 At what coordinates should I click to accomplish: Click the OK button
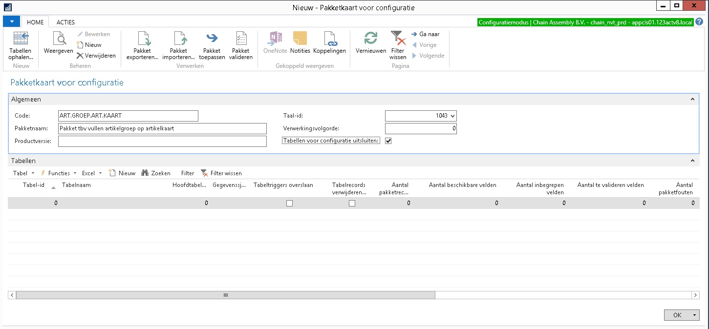click(677, 315)
